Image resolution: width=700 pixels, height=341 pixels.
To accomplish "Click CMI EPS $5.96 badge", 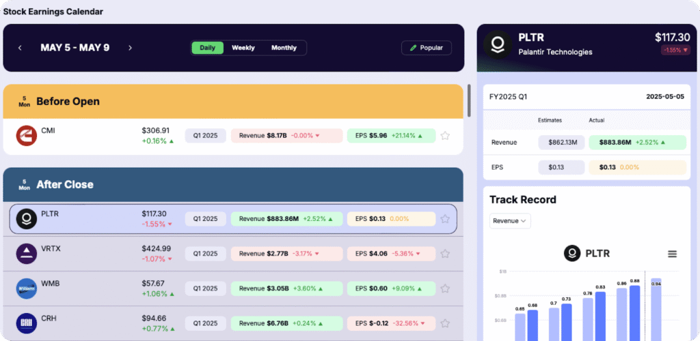I will coord(391,136).
